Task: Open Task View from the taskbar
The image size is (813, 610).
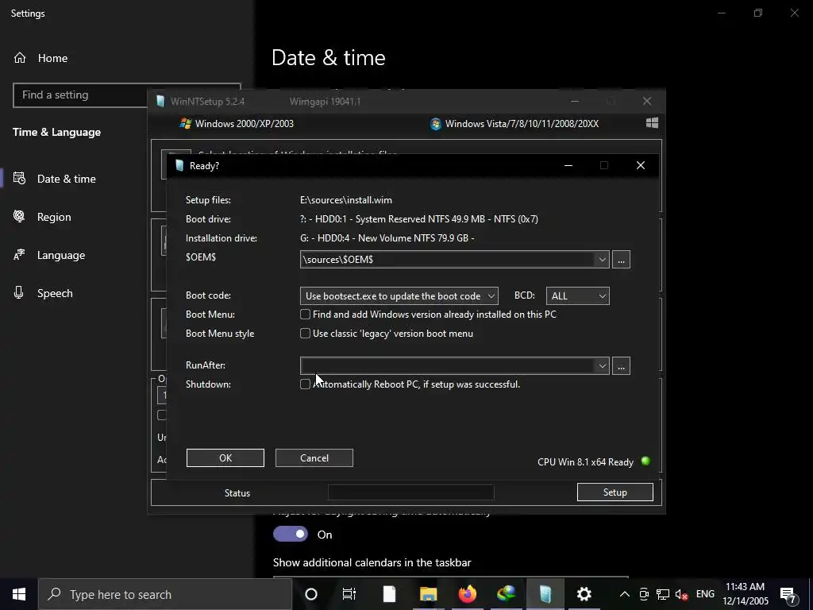Action: pyautogui.click(x=349, y=594)
